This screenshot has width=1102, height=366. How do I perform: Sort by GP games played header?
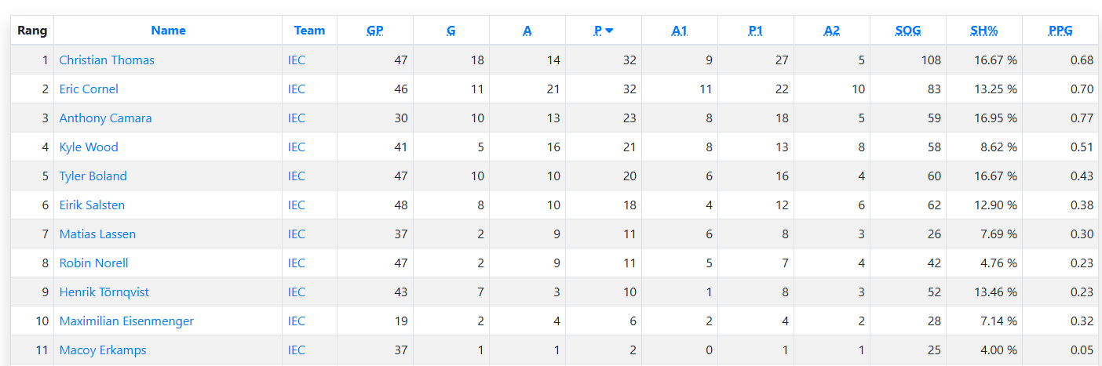pyautogui.click(x=374, y=31)
